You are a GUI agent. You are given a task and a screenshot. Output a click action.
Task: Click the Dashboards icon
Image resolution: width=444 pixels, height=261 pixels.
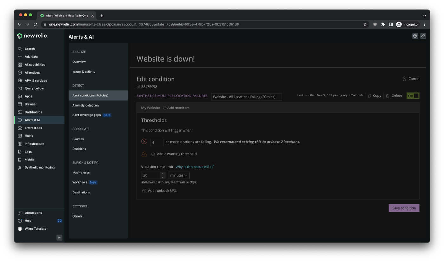[20, 112]
